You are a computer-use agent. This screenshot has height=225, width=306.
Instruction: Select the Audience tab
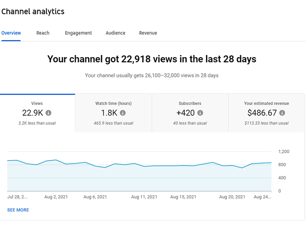point(115,33)
